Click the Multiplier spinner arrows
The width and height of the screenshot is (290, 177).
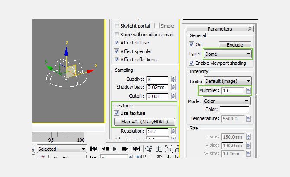point(248,91)
